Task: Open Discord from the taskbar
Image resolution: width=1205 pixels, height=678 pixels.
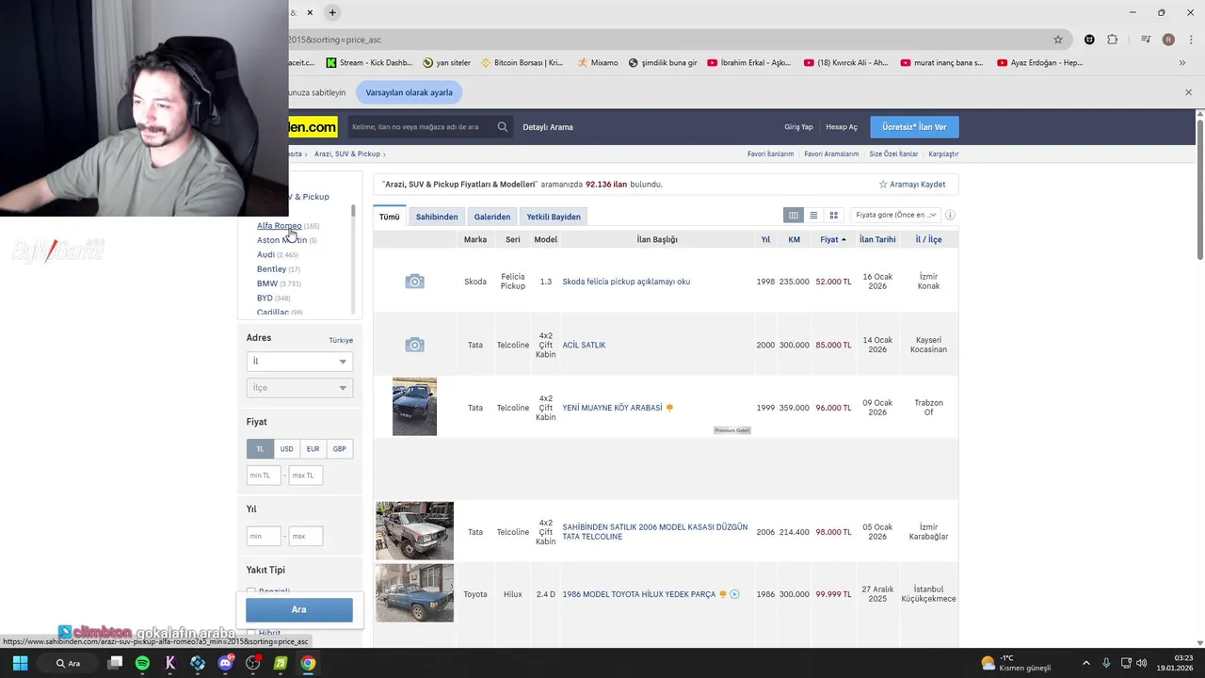Action: [x=225, y=663]
